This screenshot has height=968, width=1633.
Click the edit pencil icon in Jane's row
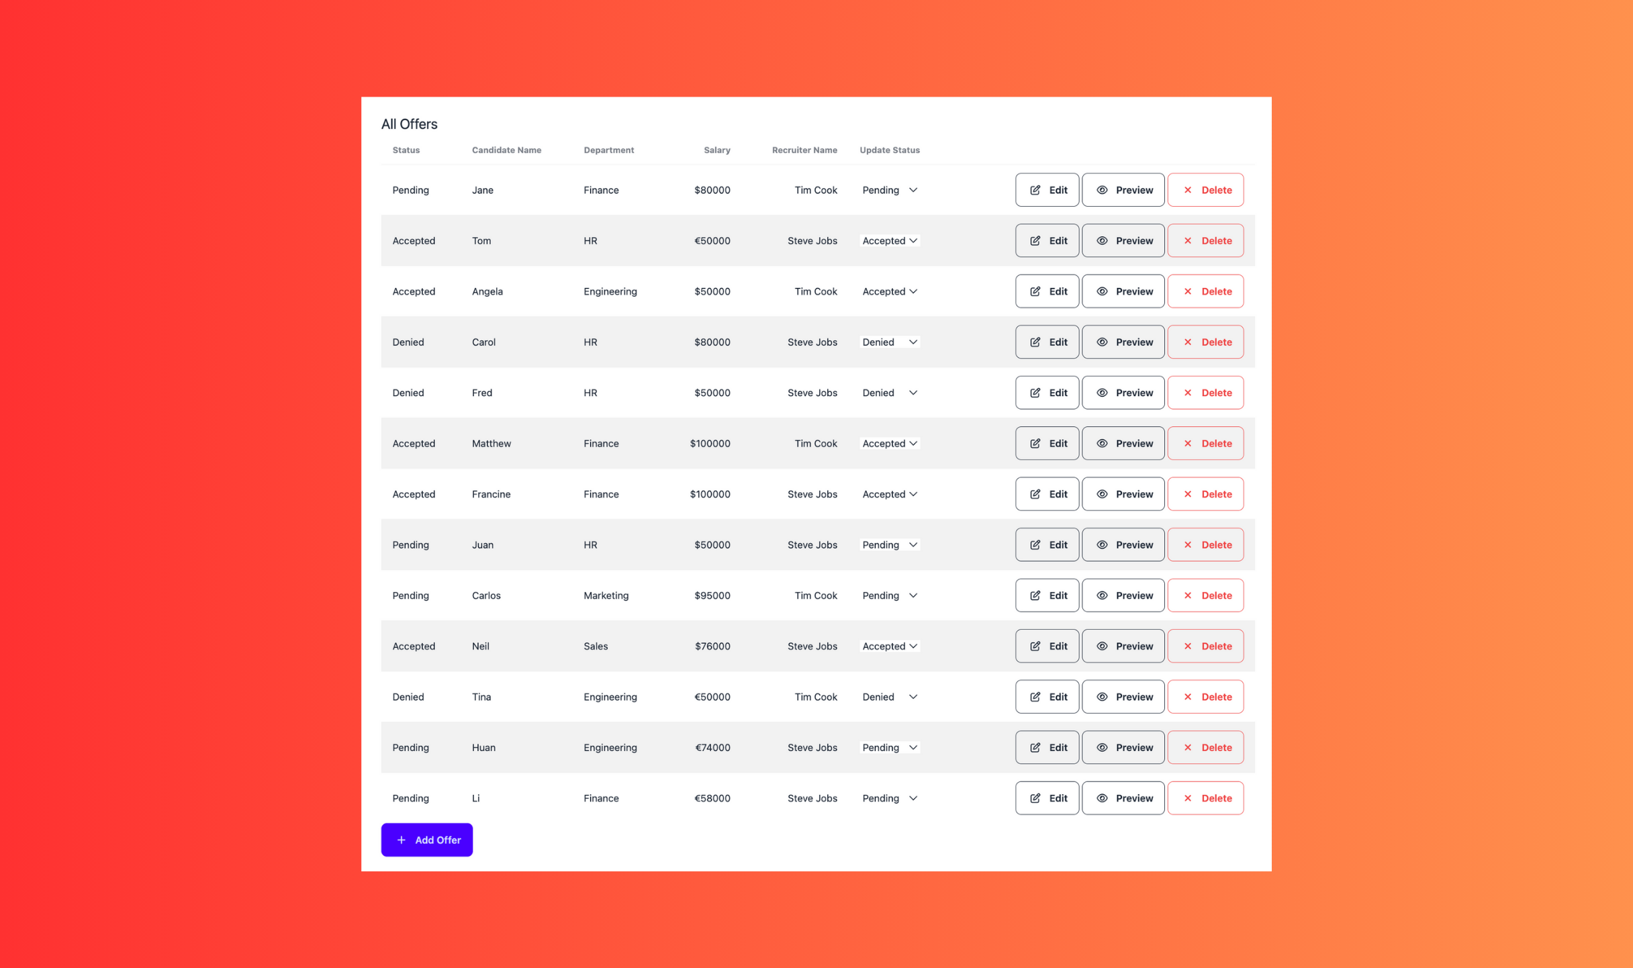pyautogui.click(x=1035, y=189)
